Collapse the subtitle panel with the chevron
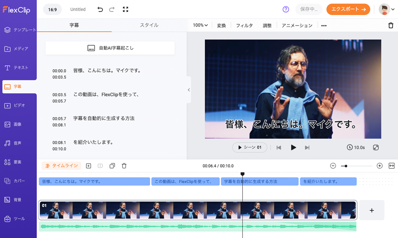 tap(189, 90)
